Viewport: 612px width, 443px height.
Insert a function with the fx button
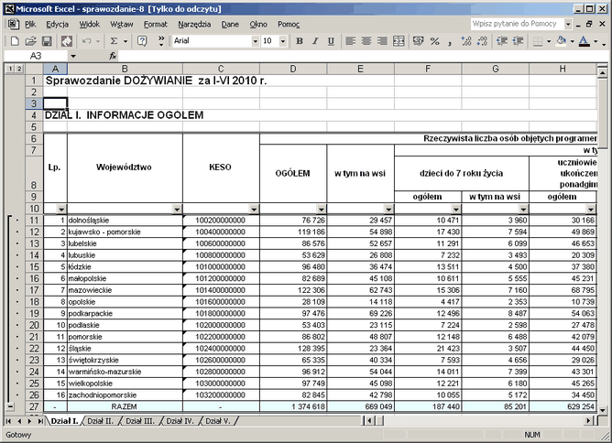(x=113, y=56)
